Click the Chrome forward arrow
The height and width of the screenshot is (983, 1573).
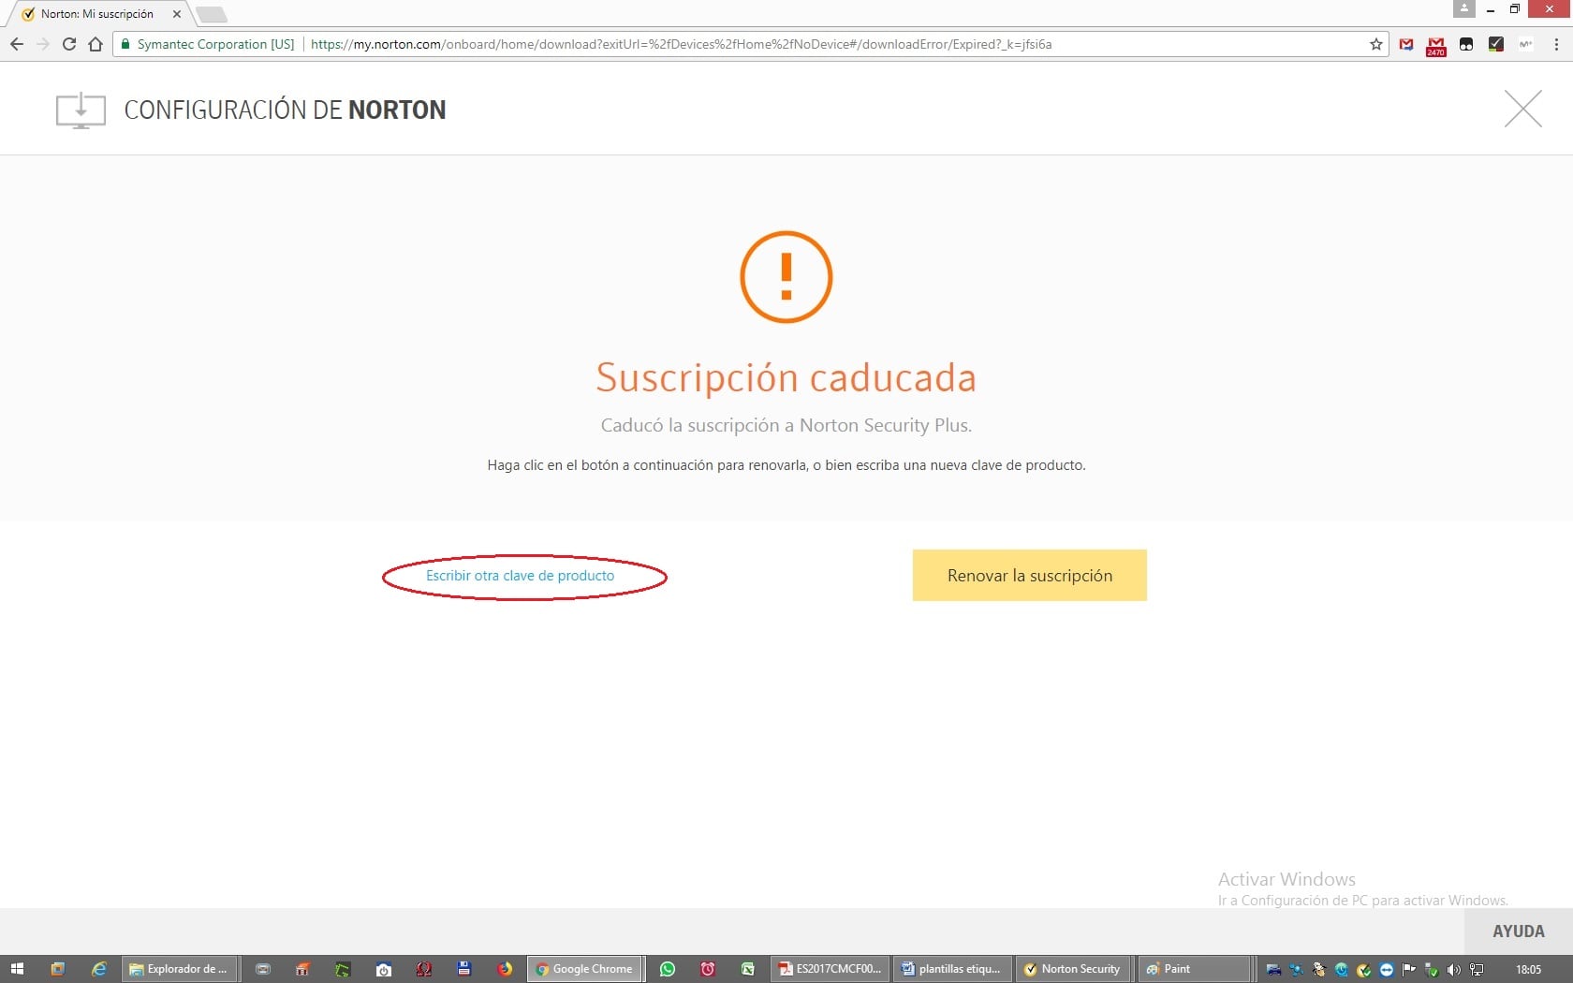coord(43,44)
